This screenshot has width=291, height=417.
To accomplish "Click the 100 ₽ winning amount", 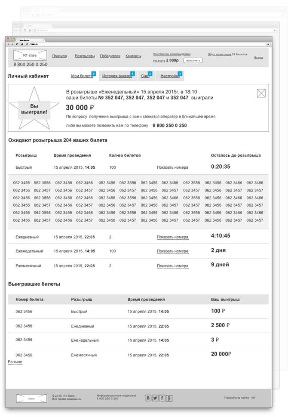I will (x=218, y=311).
